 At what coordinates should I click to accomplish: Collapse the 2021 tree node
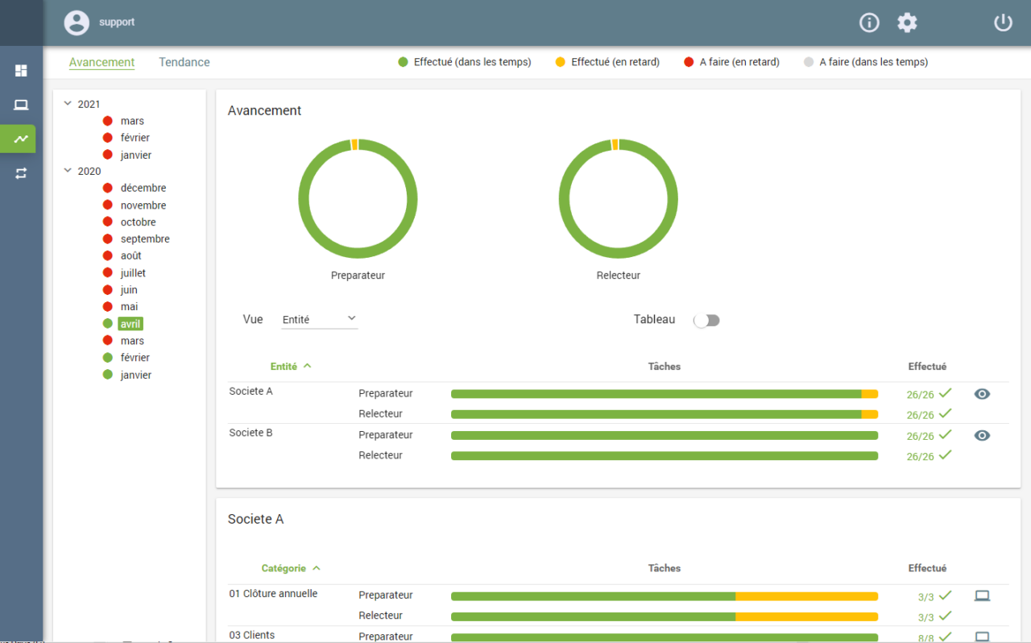pos(68,104)
